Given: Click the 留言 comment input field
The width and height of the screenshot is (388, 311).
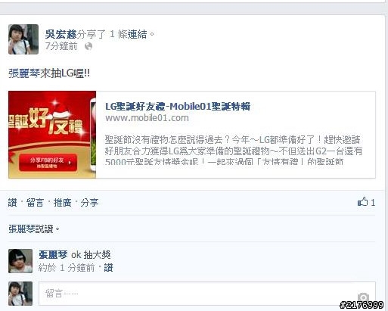Looking at the screenshot, I should click(x=207, y=294).
